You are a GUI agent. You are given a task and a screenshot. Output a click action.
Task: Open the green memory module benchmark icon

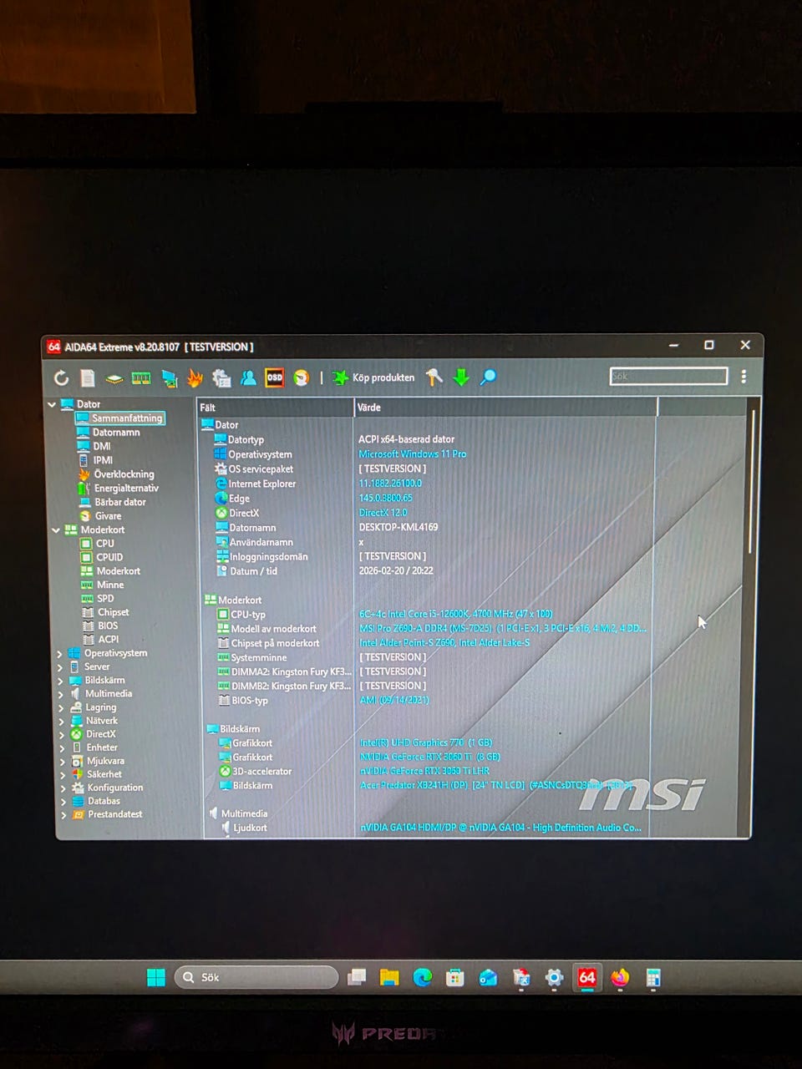[141, 378]
